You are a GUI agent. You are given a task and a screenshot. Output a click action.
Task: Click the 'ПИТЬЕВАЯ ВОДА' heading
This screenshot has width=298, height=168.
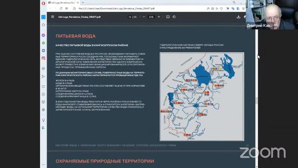(x=75, y=36)
